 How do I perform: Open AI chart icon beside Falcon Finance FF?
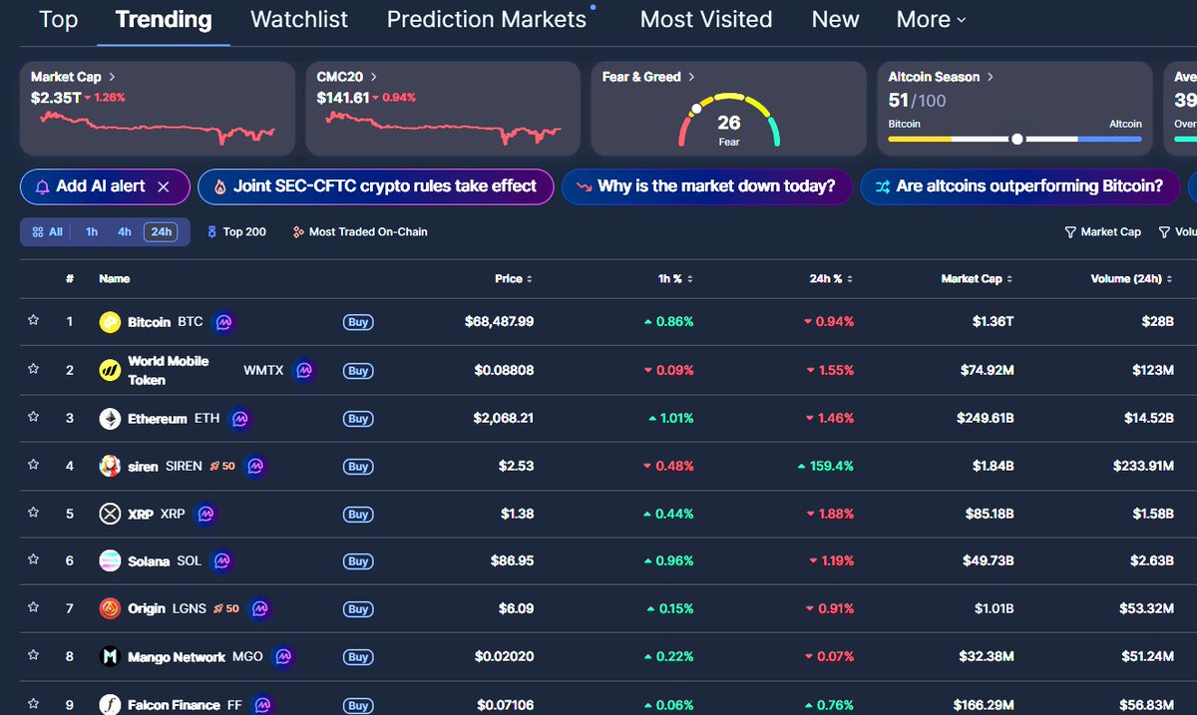(x=261, y=704)
